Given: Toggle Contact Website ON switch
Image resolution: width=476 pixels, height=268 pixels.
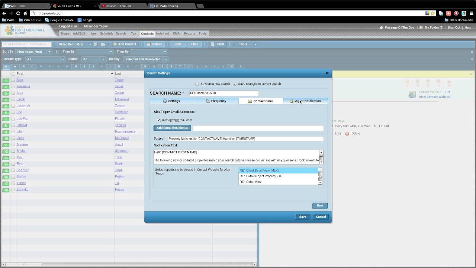Looking at the screenshot, I should tap(448, 92).
